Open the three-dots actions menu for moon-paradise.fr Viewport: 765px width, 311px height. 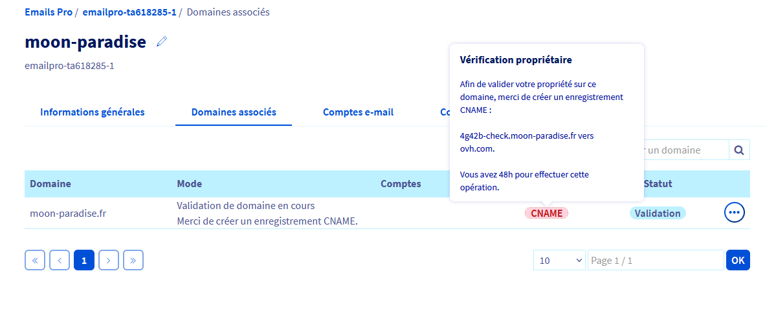click(735, 212)
